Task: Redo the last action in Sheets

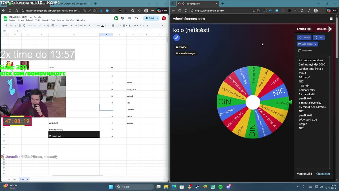Action: (x=15, y=25)
